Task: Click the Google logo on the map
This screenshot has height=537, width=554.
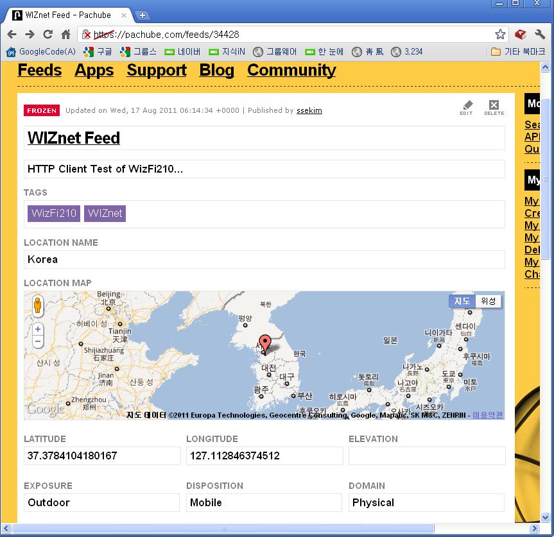Action: click(45, 409)
